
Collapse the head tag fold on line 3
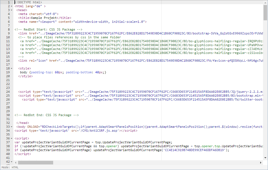tap(12, 10)
